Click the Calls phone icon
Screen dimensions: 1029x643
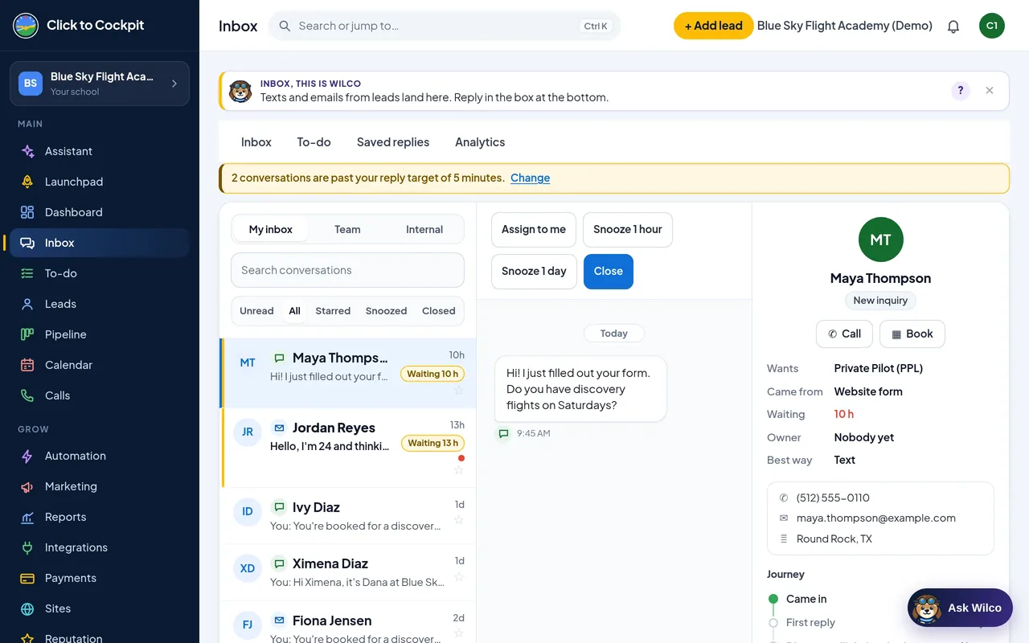[x=27, y=395]
